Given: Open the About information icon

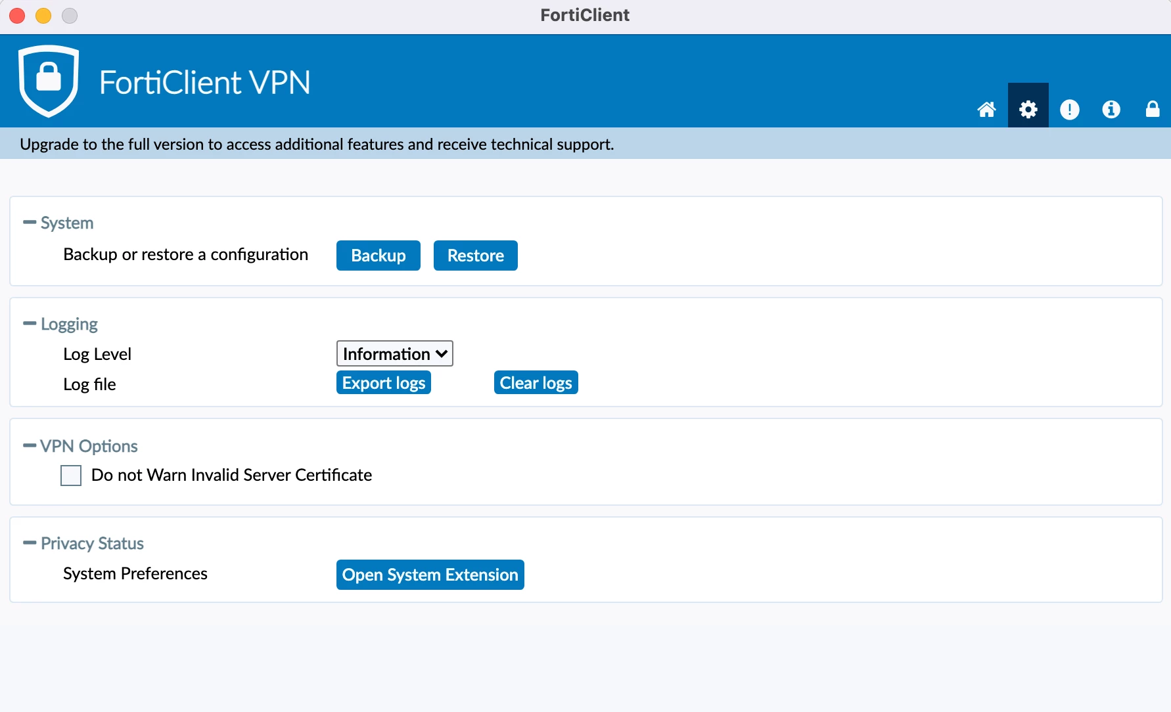Looking at the screenshot, I should 1111,109.
